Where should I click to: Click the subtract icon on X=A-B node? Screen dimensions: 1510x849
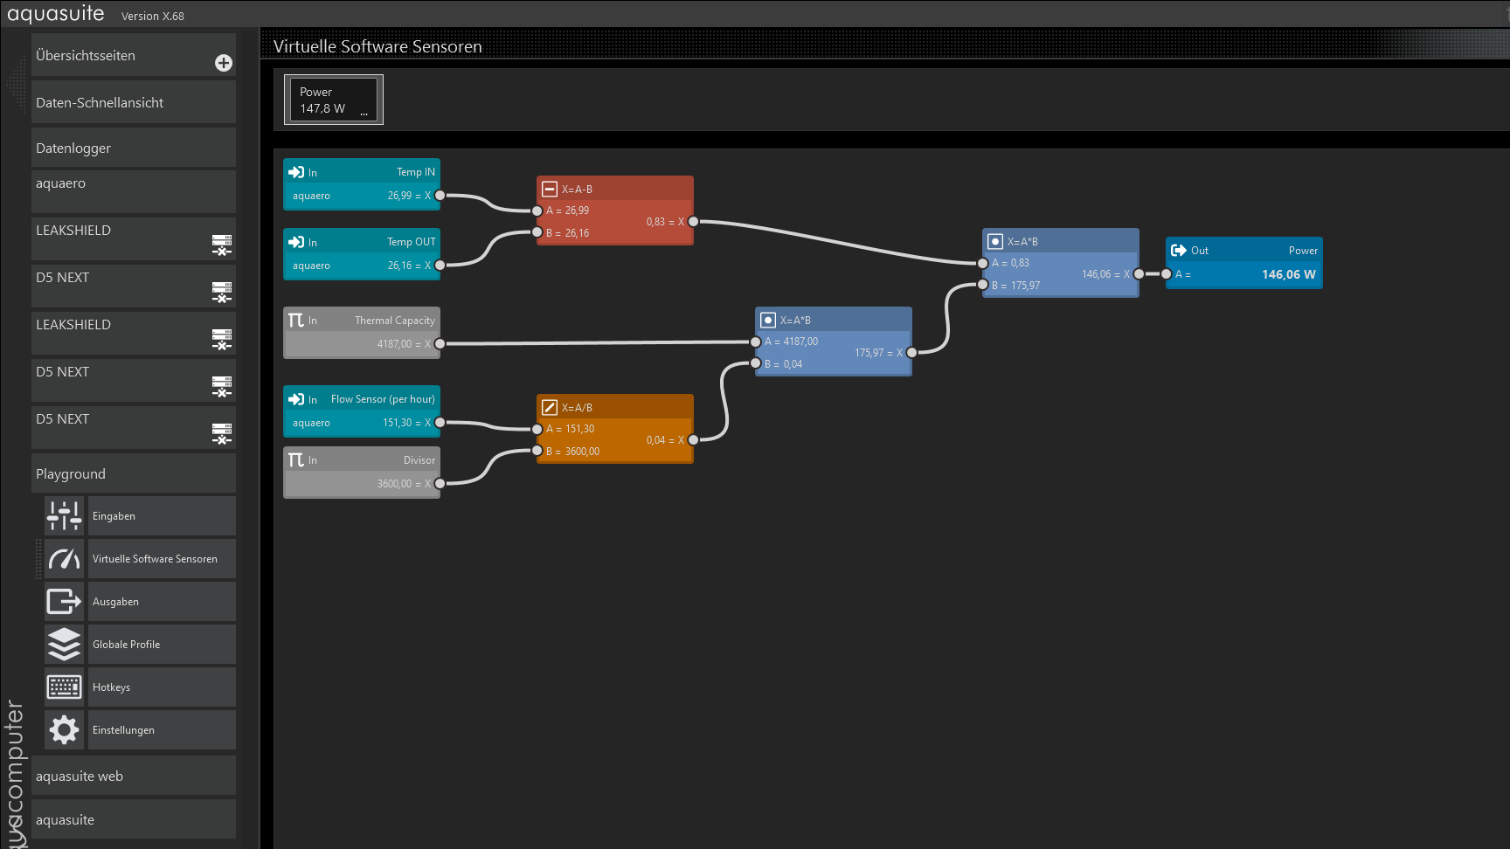550,189
